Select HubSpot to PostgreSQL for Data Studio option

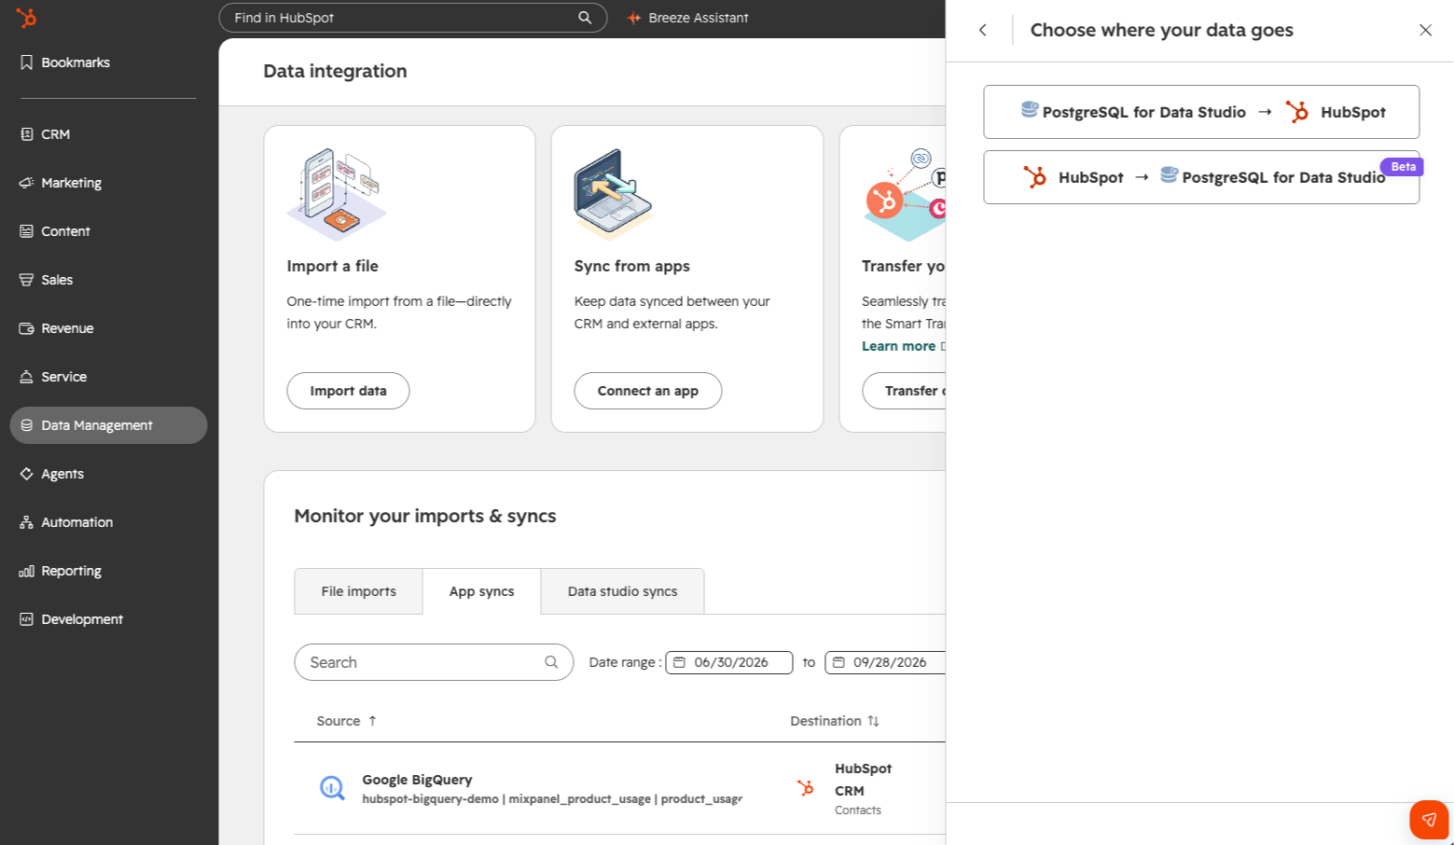[1201, 177]
